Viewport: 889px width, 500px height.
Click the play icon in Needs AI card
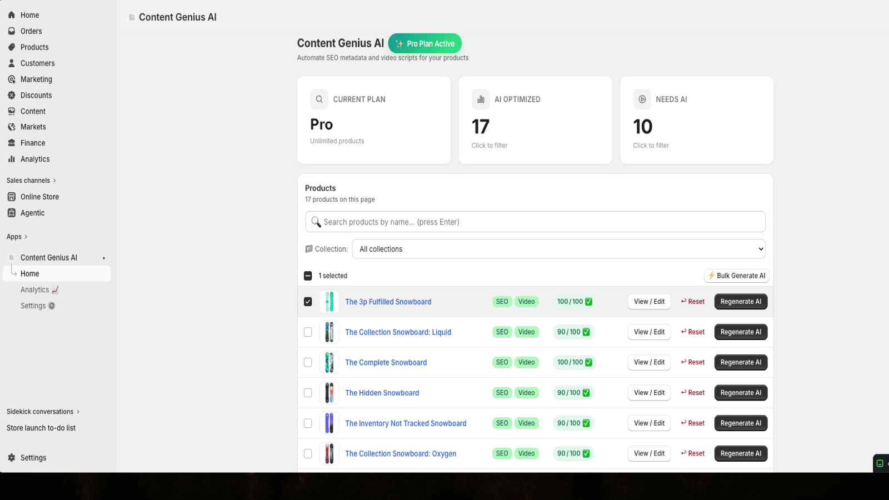[x=642, y=99]
